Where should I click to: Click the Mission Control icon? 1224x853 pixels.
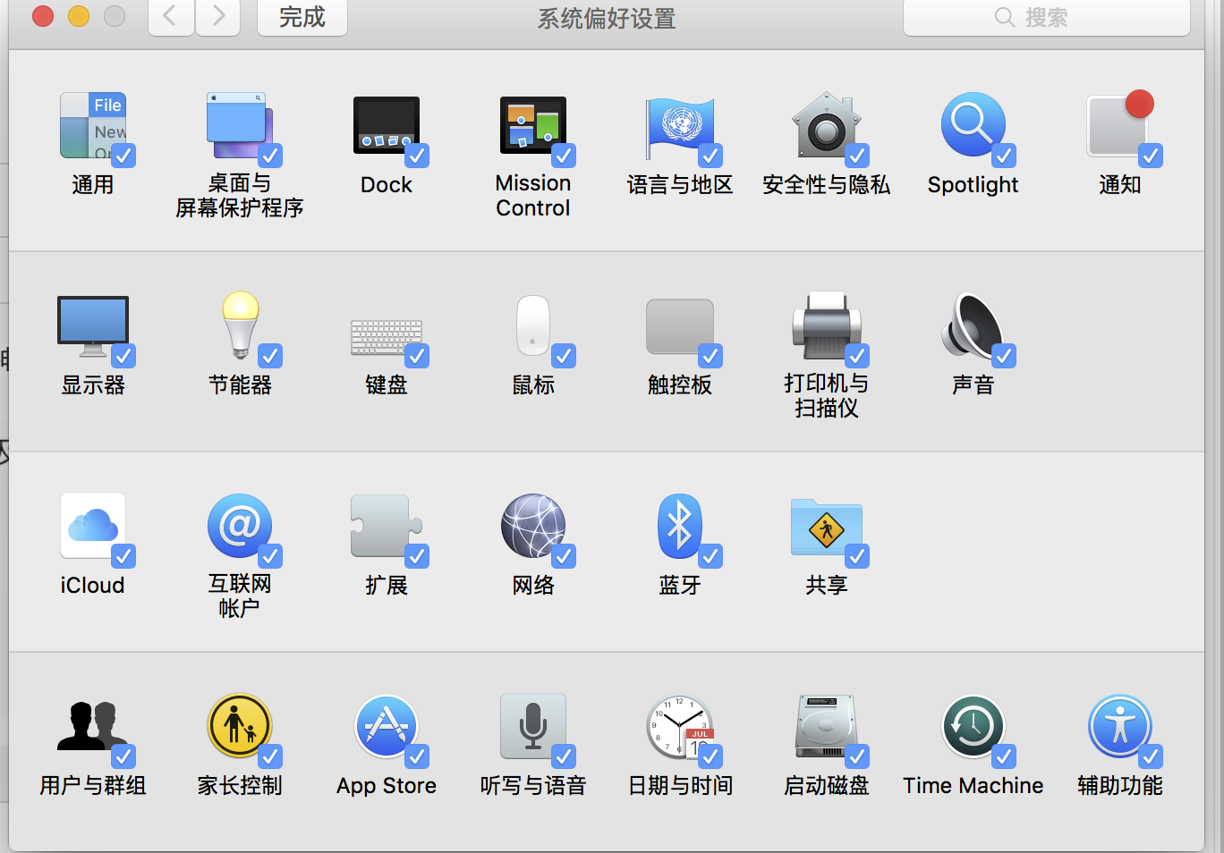pyautogui.click(x=532, y=126)
